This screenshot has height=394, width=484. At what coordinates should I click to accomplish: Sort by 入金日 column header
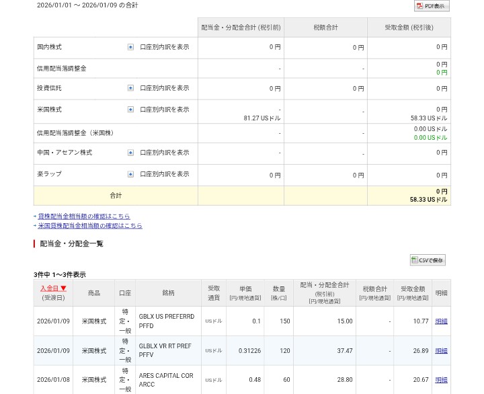(53, 288)
